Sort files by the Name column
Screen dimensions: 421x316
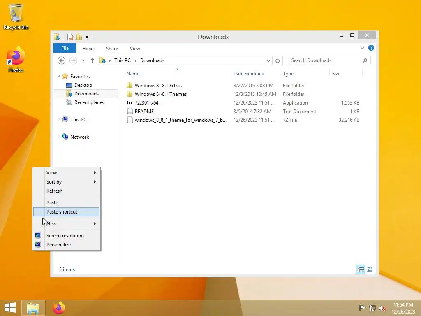coord(177,73)
